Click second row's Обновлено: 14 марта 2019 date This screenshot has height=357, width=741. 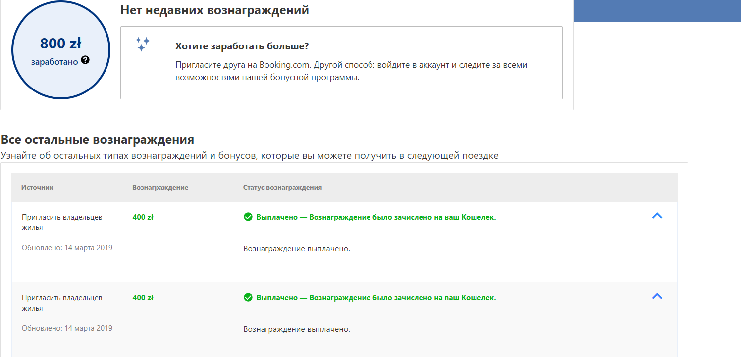67,328
